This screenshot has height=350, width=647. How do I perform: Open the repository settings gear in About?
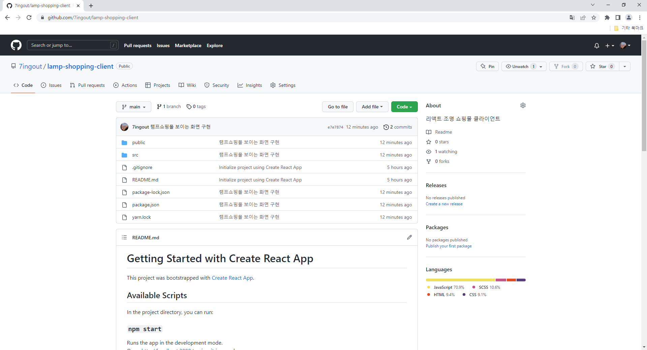coord(523,105)
